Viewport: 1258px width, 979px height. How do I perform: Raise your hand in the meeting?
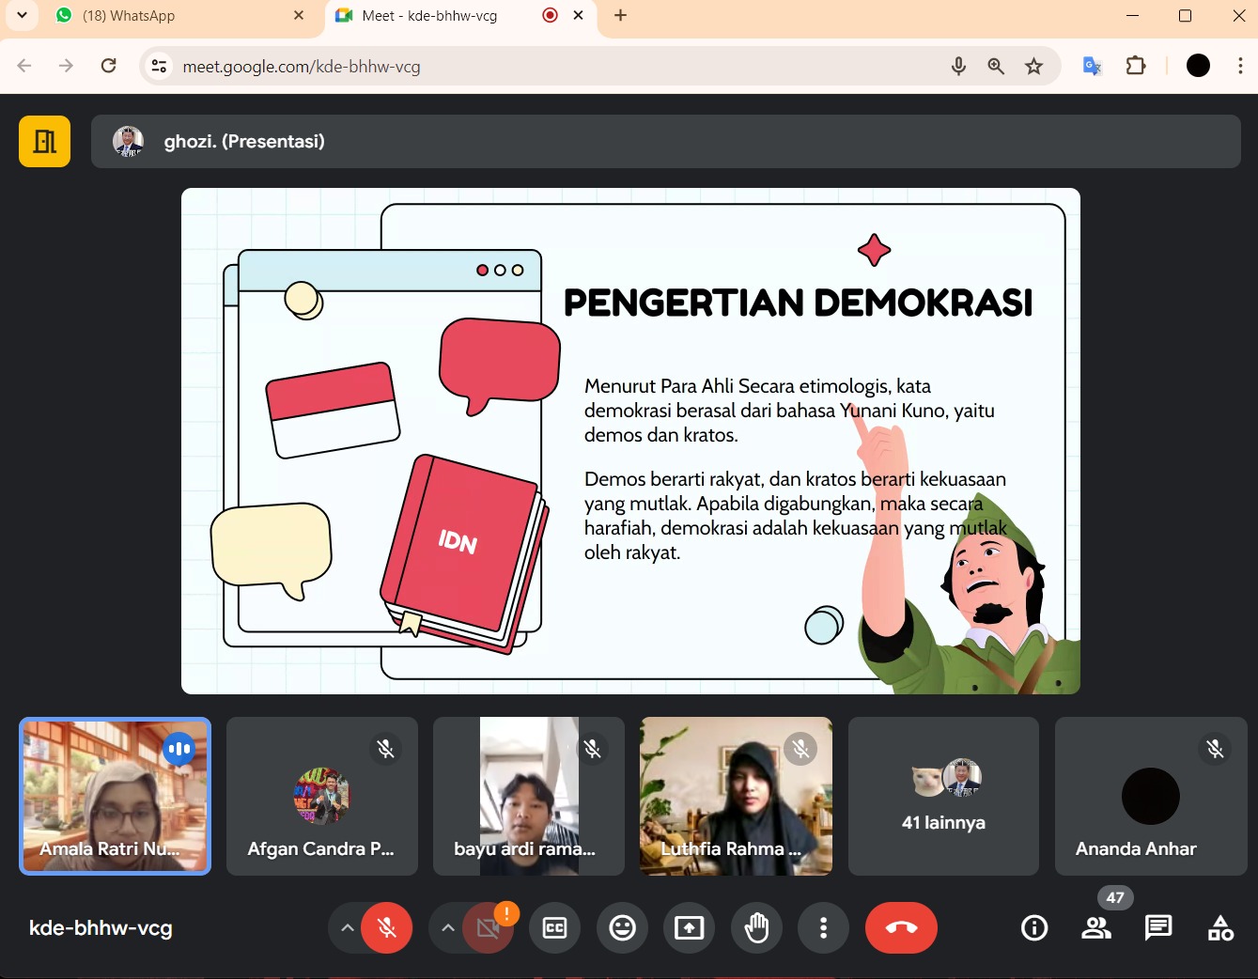point(756,928)
